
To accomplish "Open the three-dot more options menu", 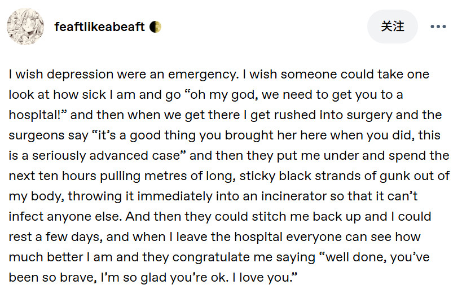I will [438, 27].
